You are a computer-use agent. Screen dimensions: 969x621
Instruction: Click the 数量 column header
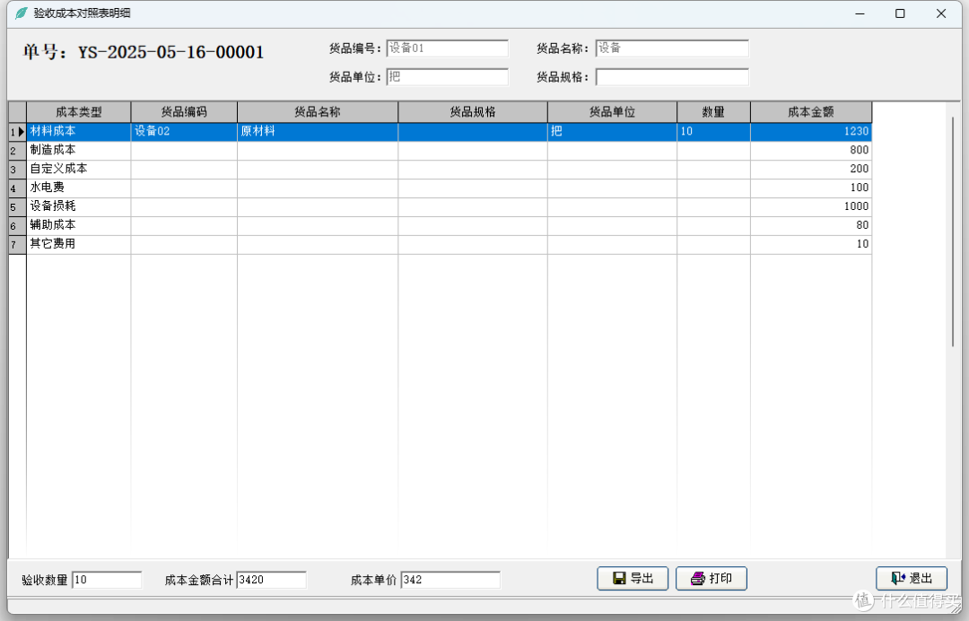(x=714, y=112)
